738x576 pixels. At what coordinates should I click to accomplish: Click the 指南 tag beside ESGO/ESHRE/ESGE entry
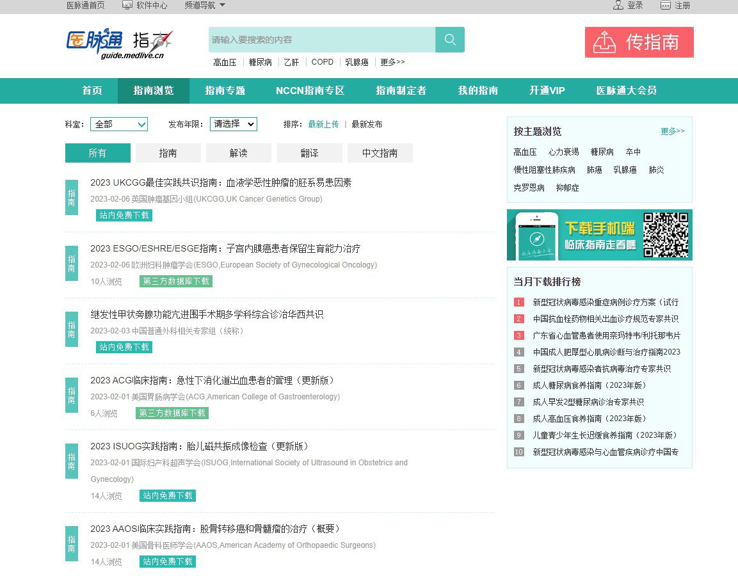point(72,264)
